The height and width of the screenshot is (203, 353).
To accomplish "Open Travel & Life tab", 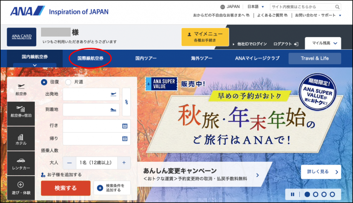I will point(315,59).
